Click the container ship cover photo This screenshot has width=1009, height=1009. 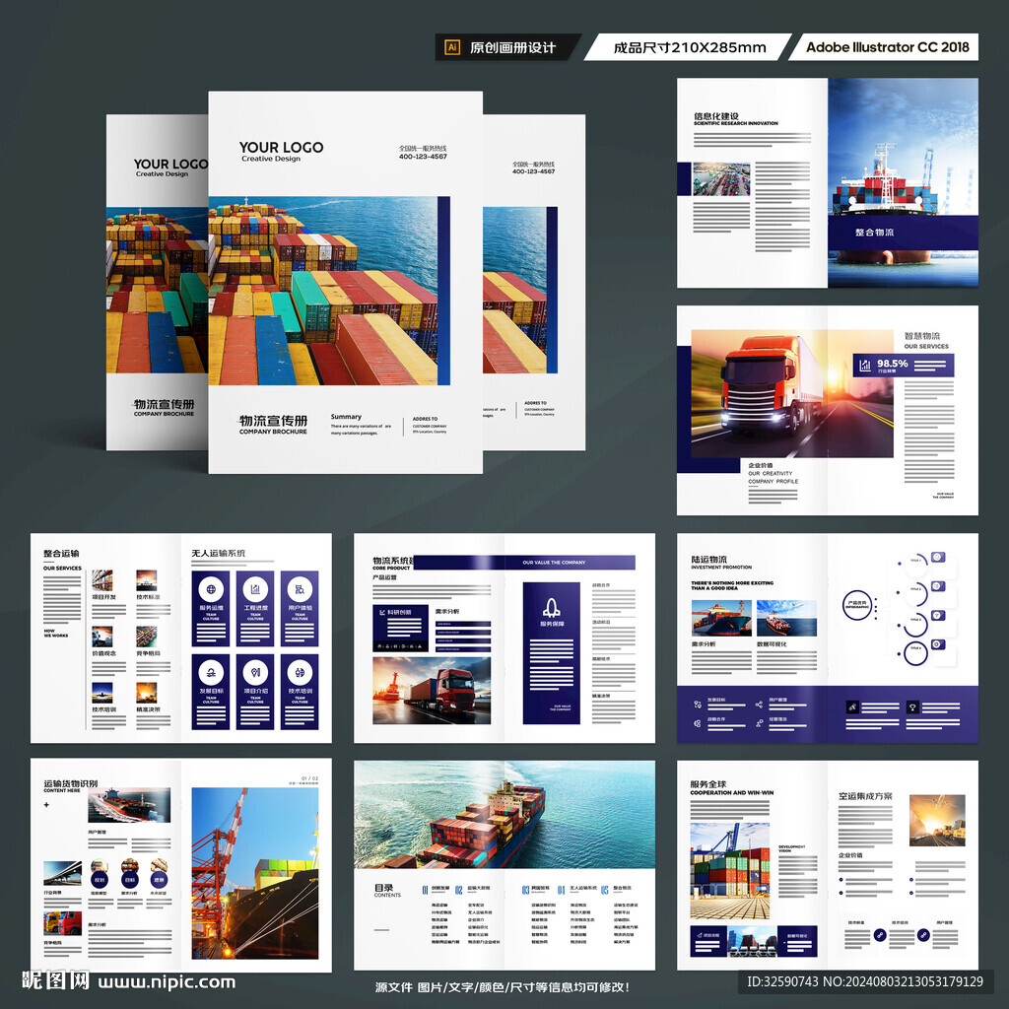pyautogui.click(x=322, y=291)
